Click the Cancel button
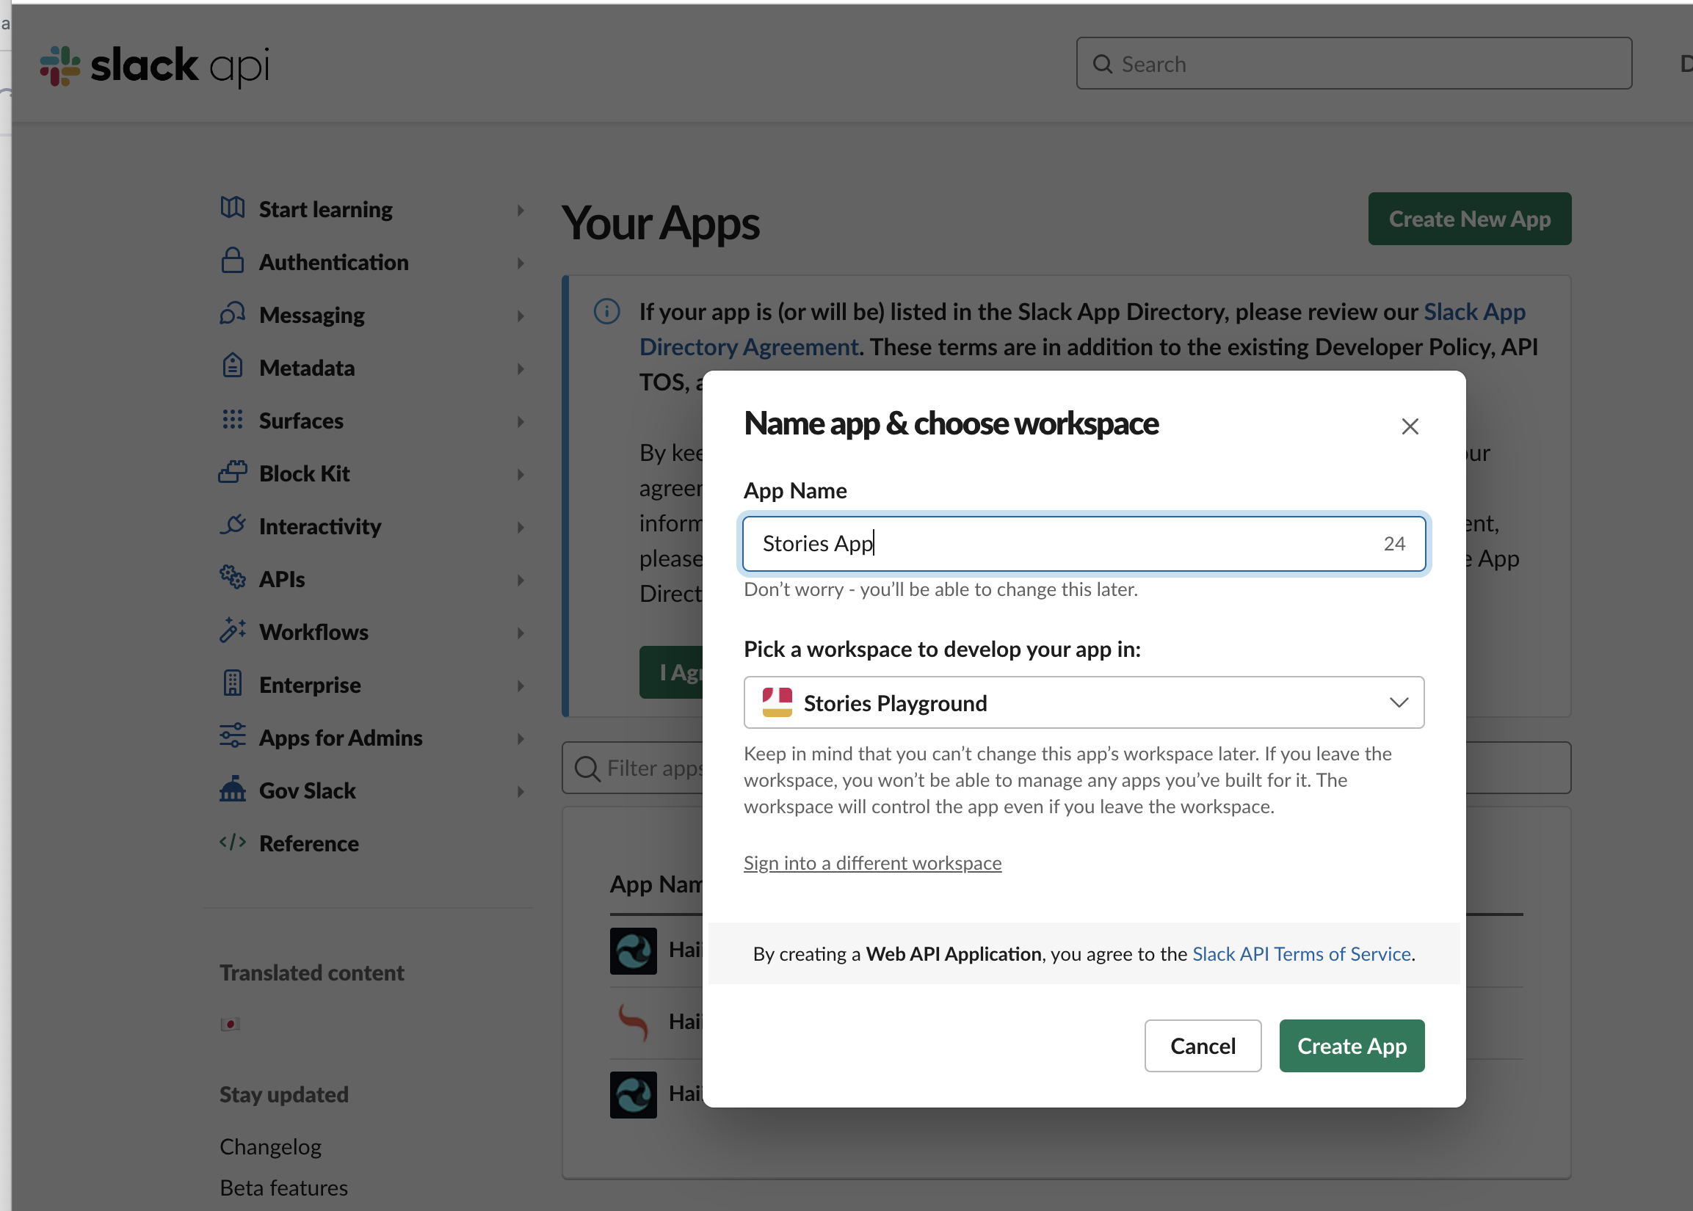The height and width of the screenshot is (1211, 1693). point(1203,1045)
